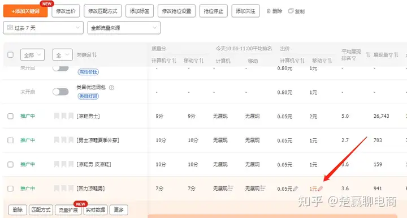Click the +添加关键词 orange button
407x218 pixels.
click(x=25, y=11)
